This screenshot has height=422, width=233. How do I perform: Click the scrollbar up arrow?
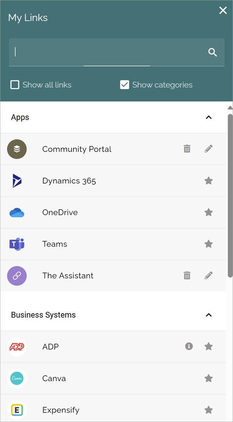230,108
